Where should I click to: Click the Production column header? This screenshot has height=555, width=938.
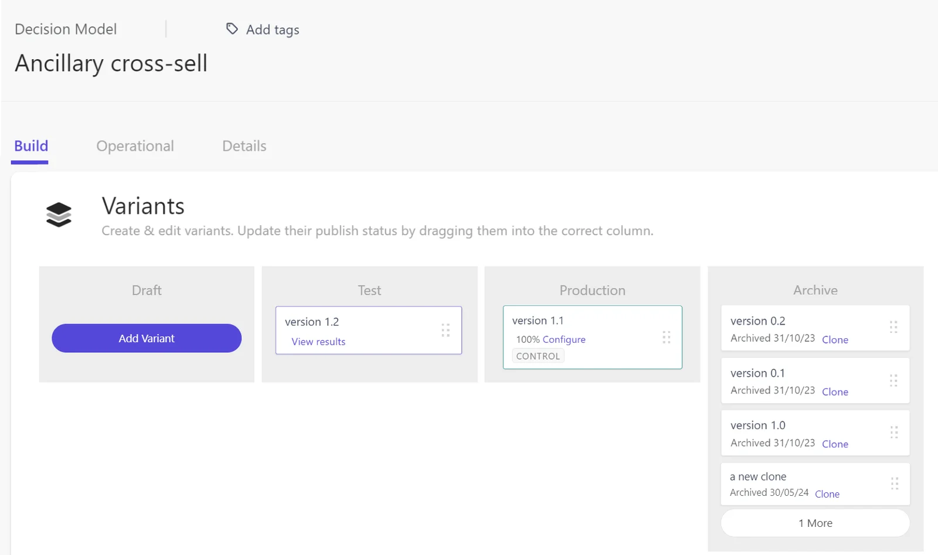(592, 290)
